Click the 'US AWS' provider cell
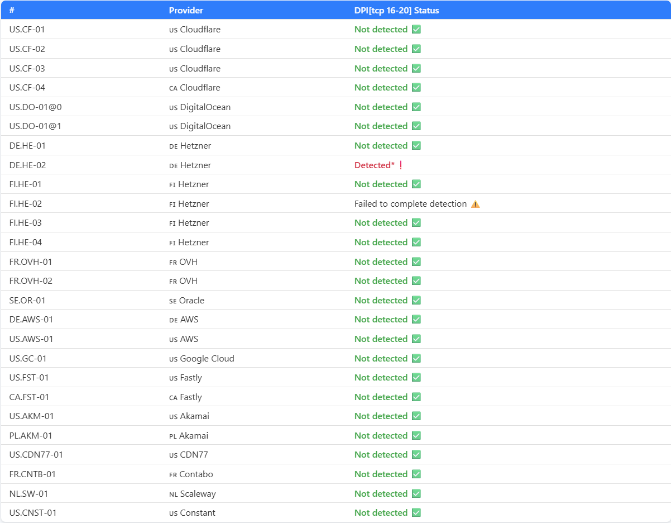The height and width of the screenshot is (523, 671). [x=184, y=339]
